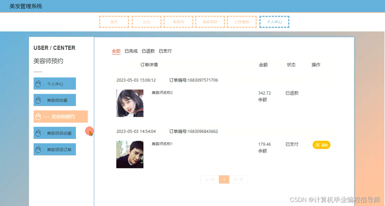The height and width of the screenshot is (206, 385).
Task: Click the flame icon beside 个人中心 sidebar item
Action: point(38,83)
